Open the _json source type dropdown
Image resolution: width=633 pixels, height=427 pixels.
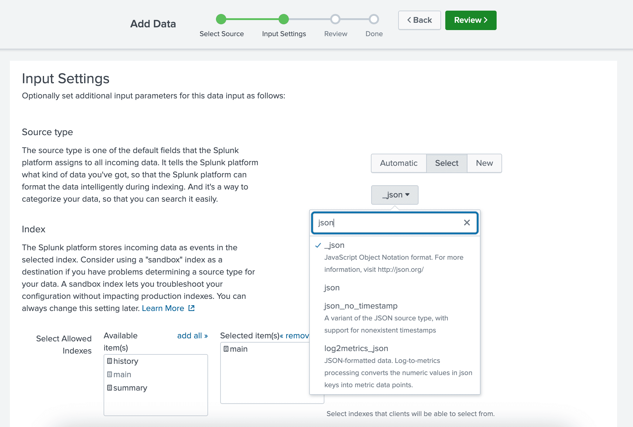[x=395, y=195]
